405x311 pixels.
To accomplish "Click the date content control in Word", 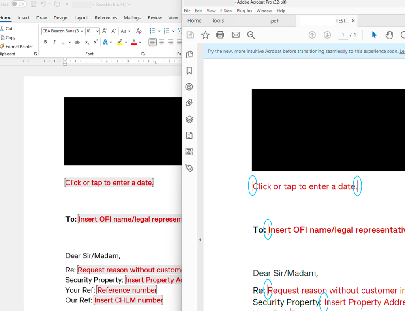I will (x=109, y=183).
